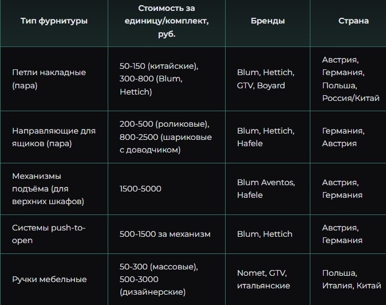
Task: Select the "Бренды" column header
Action: 267,21
